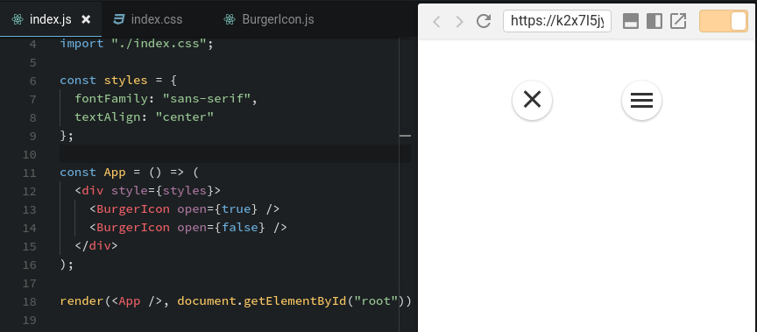Select the index.js tab
757x332 pixels.
click(x=51, y=19)
